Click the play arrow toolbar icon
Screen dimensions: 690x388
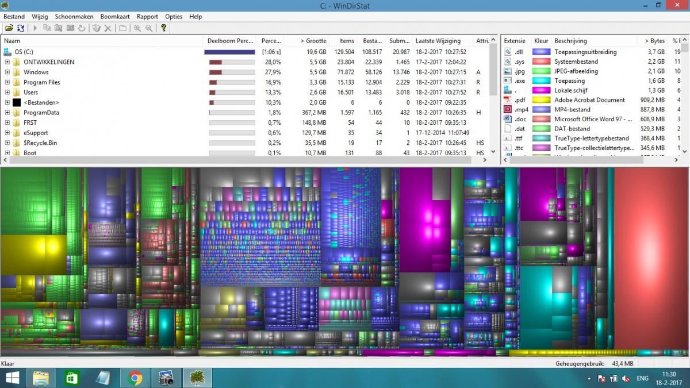point(35,28)
